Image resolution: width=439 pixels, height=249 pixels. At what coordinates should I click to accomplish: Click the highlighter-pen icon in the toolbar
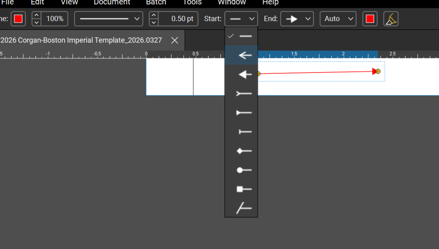(x=391, y=19)
